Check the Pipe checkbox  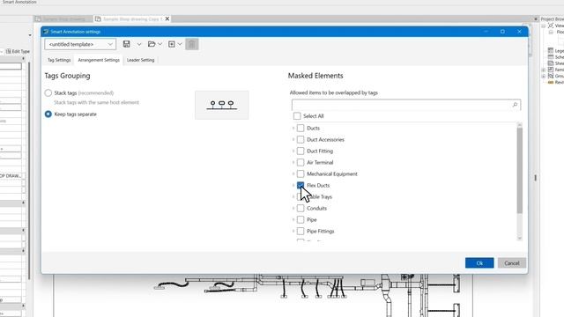301,219
